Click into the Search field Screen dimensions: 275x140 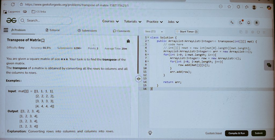tap(45, 21)
